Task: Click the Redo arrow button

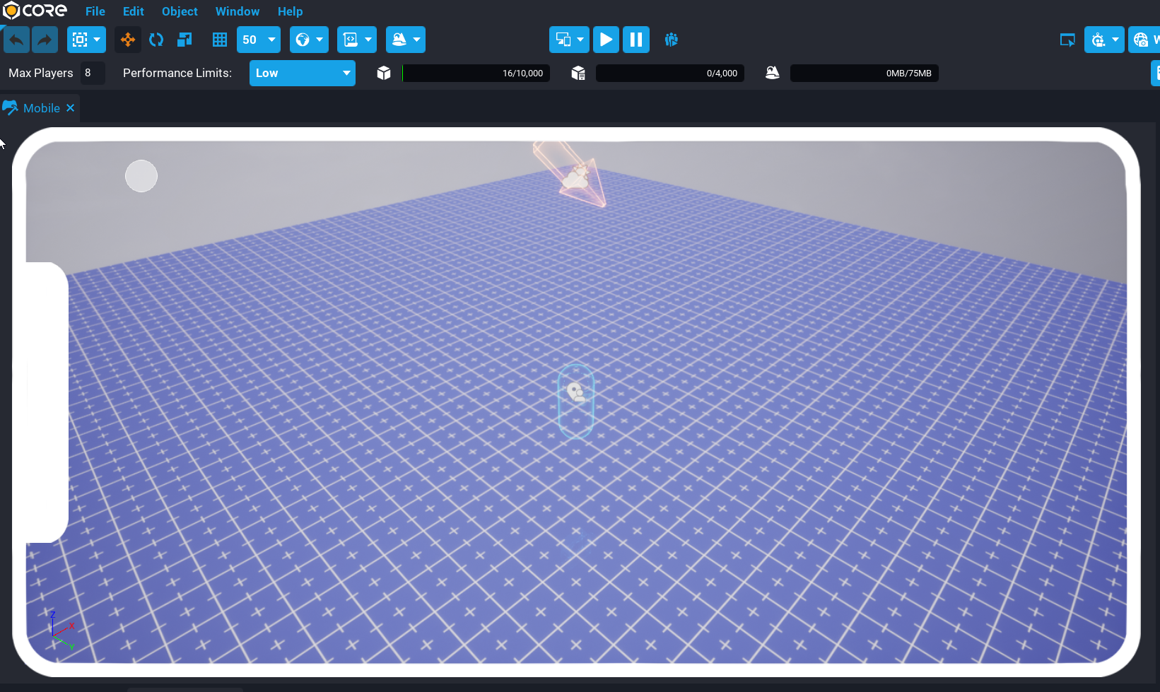Action: pos(45,40)
